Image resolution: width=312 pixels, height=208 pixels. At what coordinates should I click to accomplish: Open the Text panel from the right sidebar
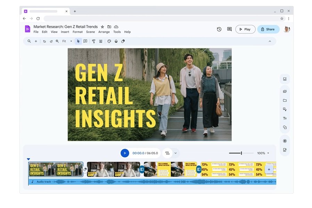click(x=285, y=118)
